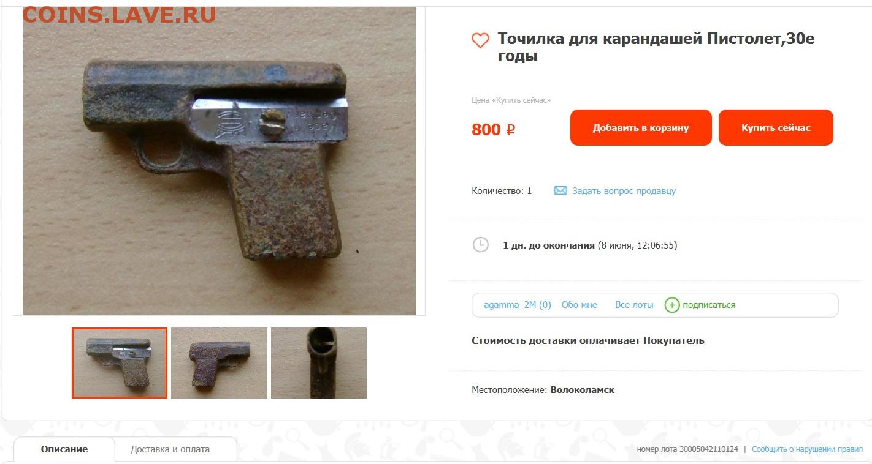Image resolution: width=872 pixels, height=464 pixels.
Task: View Все лоты of the seller
Action: pyautogui.click(x=634, y=305)
